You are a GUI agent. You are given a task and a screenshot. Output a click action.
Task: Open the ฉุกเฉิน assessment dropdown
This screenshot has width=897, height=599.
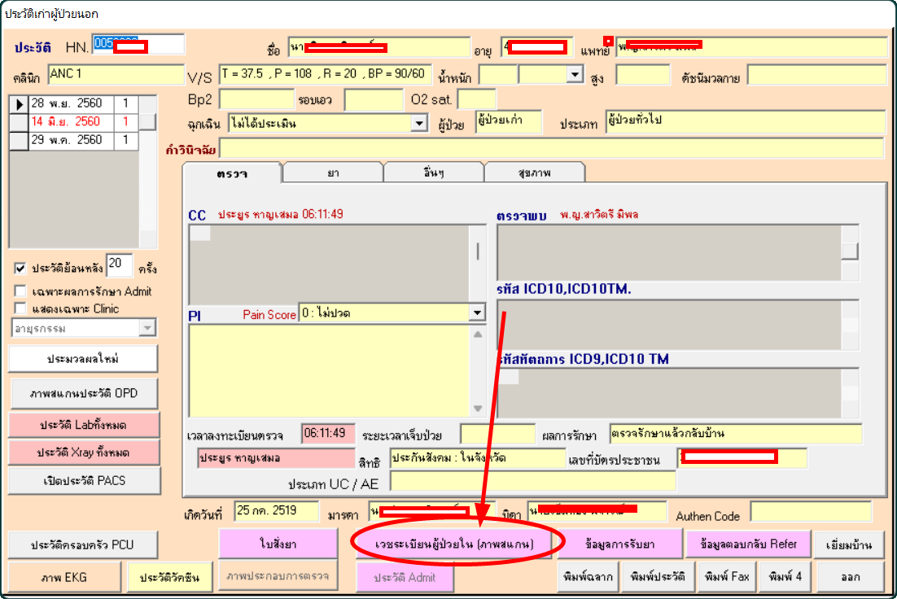(x=419, y=123)
